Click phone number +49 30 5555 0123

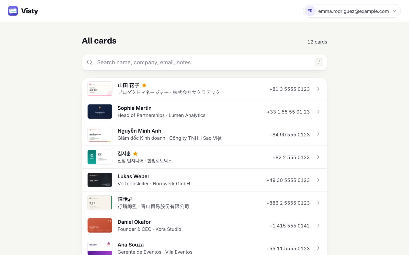[x=288, y=180]
